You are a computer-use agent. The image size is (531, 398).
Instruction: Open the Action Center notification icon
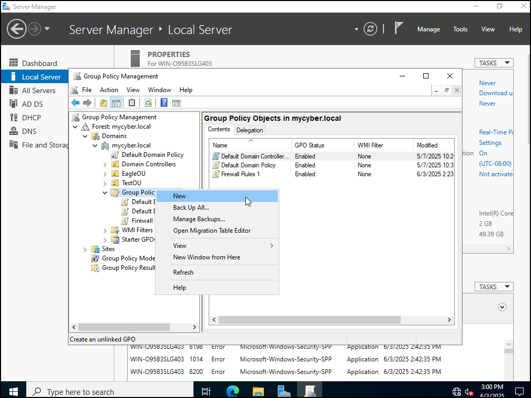[x=519, y=392]
